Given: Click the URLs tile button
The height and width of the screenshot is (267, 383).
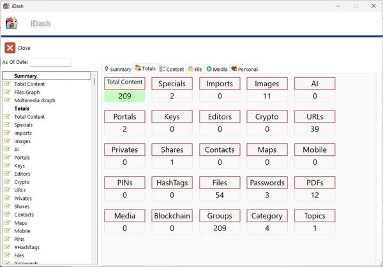Looking at the screenshot, I should click(x=315, y=117).
